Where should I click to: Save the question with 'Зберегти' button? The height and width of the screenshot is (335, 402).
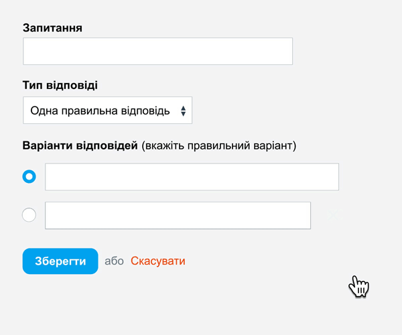point(60,261)
